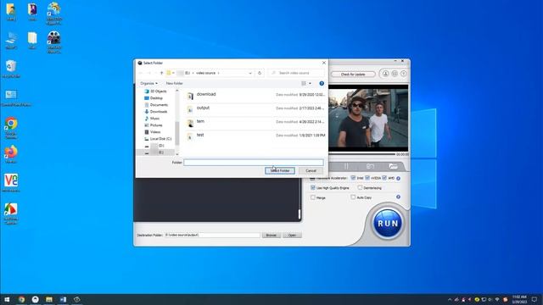The height and width of the screenshot is (305, 543).
Task: Open the Organize dropdown menu
Action: 149,83
